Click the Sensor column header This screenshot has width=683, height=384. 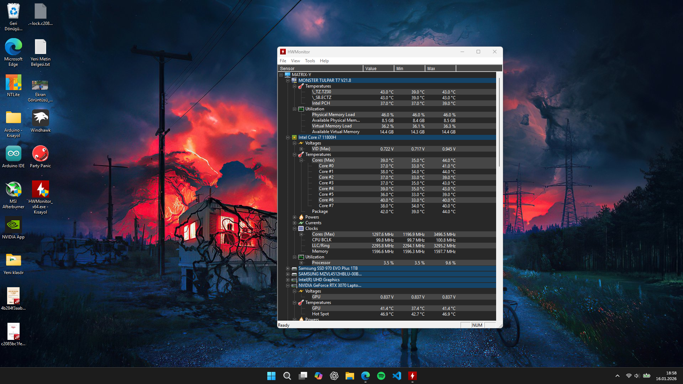pos(320,68)
